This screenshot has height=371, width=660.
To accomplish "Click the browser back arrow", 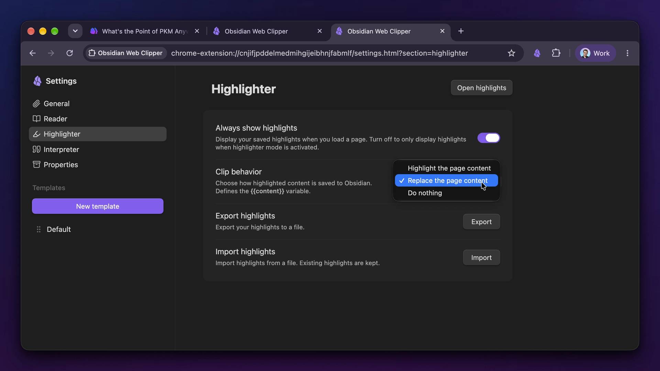I will pyautogui.click(x=33, y=53).
